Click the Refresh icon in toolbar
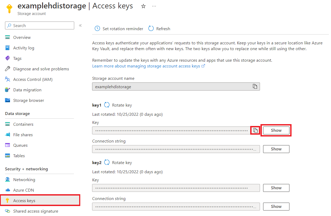331x216 pixels. [151, 29]
